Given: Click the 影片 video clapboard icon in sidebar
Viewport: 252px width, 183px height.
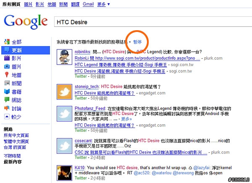Looking at the screenshot, I should click(7, 58).
